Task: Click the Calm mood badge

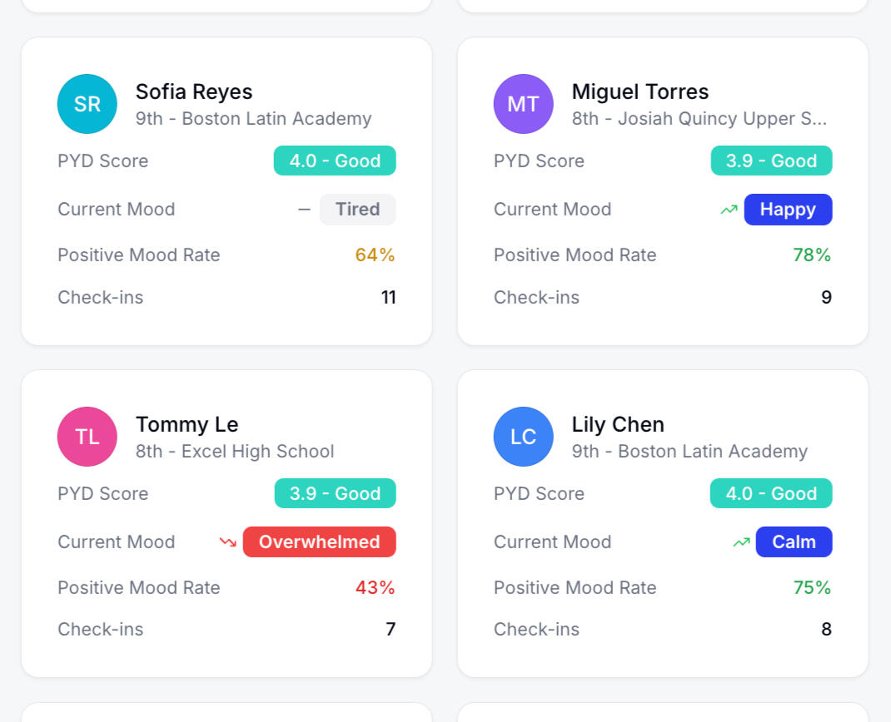Action: point(794,542)
